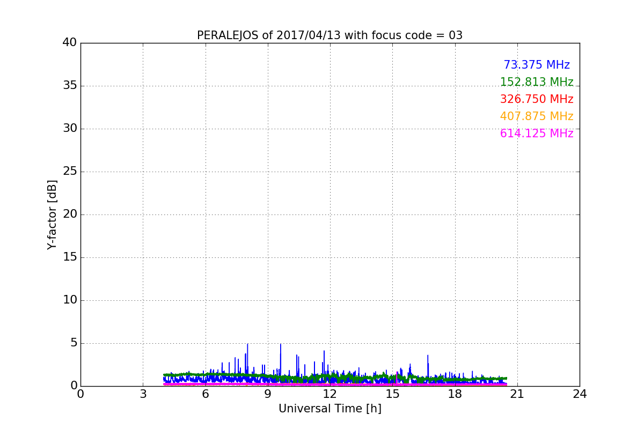Screen dimensions: 644x429
Task: Select the 614.125 MHz legend label
Action: click(x=537, y=134)
